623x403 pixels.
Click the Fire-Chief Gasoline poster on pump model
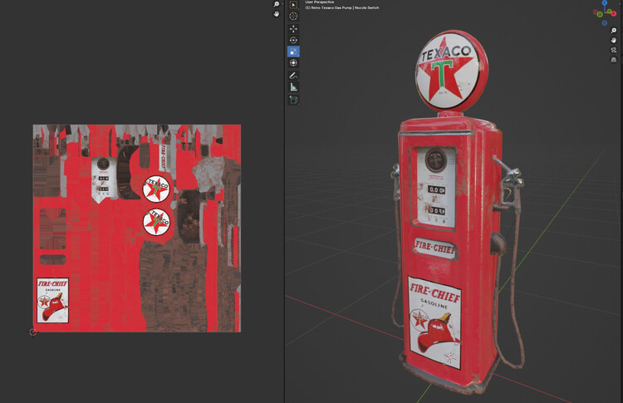[x=434, y=322]
